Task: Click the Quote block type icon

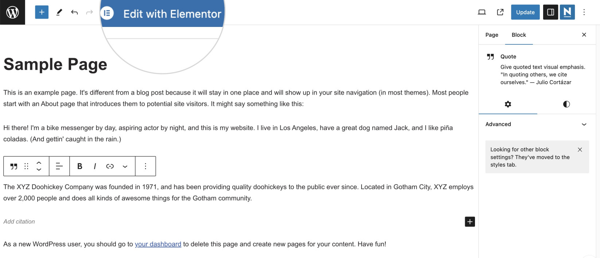Action: pos(14,166)
